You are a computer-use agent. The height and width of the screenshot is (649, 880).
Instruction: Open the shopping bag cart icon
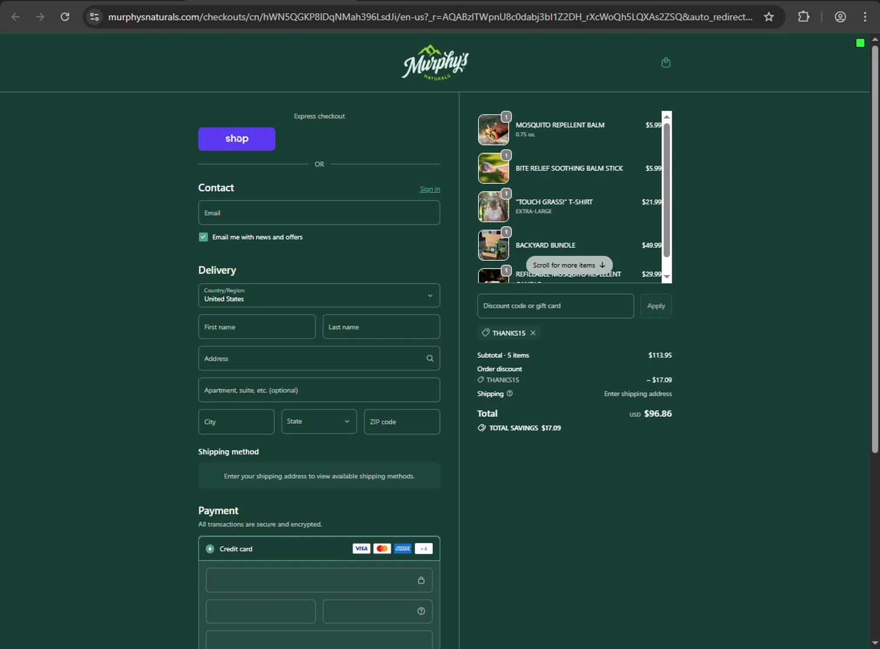[666, 63]
